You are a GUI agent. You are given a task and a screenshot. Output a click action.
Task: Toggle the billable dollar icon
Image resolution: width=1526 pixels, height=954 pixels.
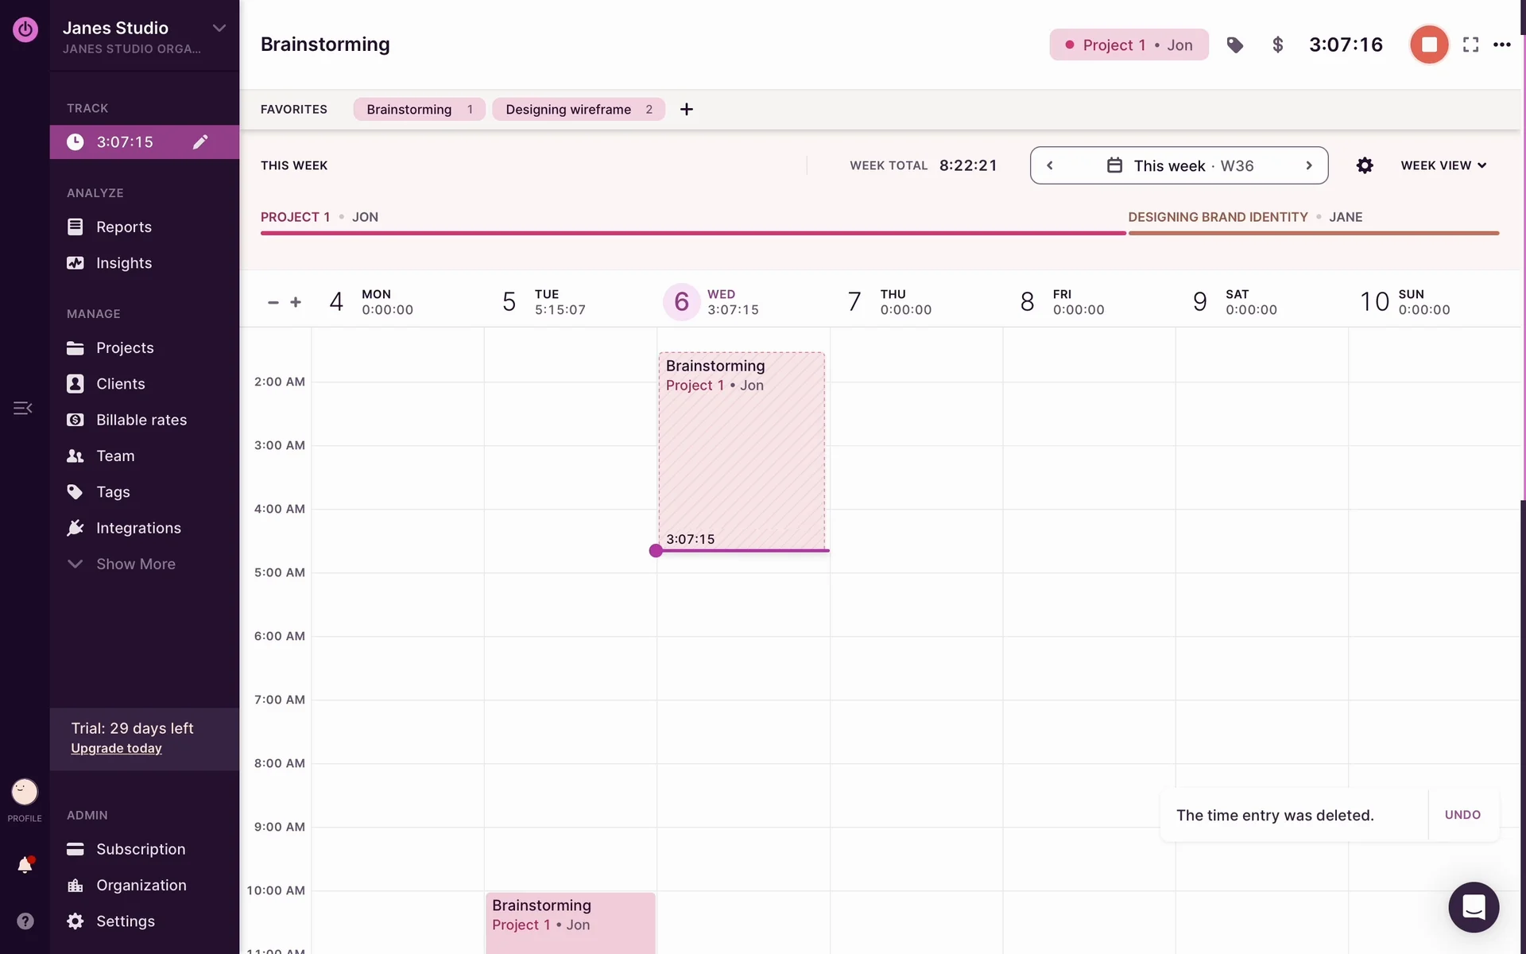coord(1277,45)
